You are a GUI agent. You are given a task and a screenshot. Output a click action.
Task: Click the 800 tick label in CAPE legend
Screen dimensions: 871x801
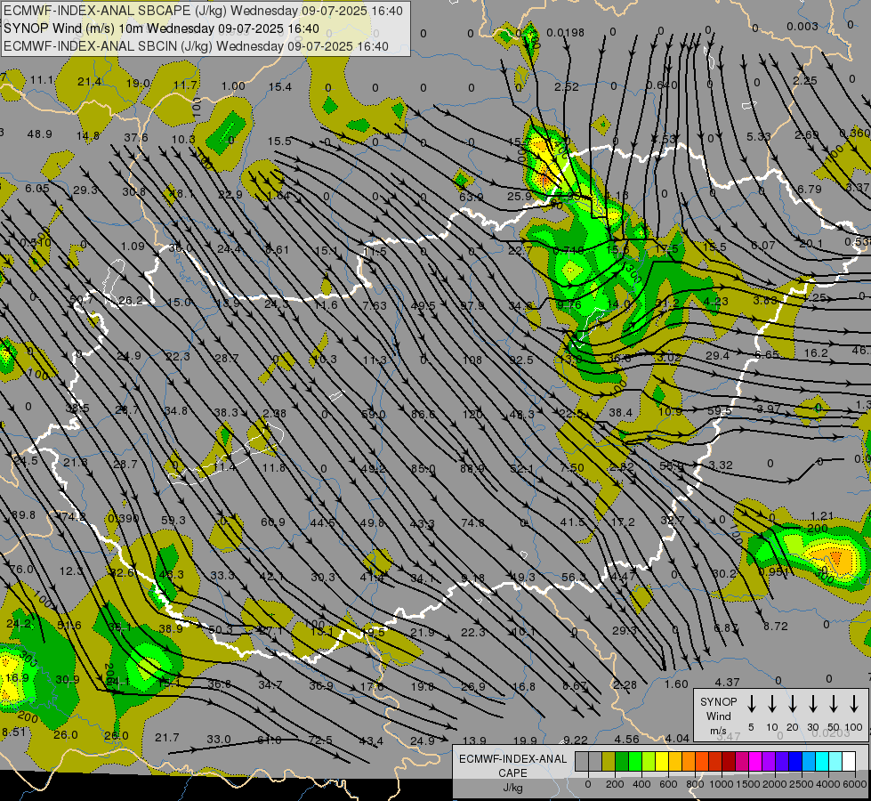695,784
